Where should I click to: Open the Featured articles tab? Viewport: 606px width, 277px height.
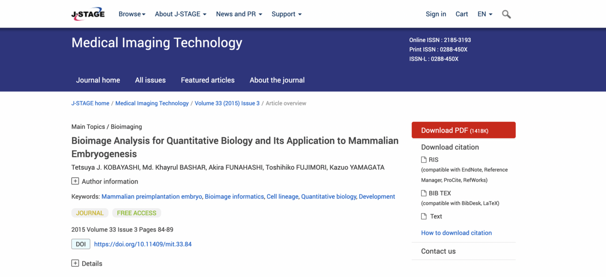click(x=208, y=80)
